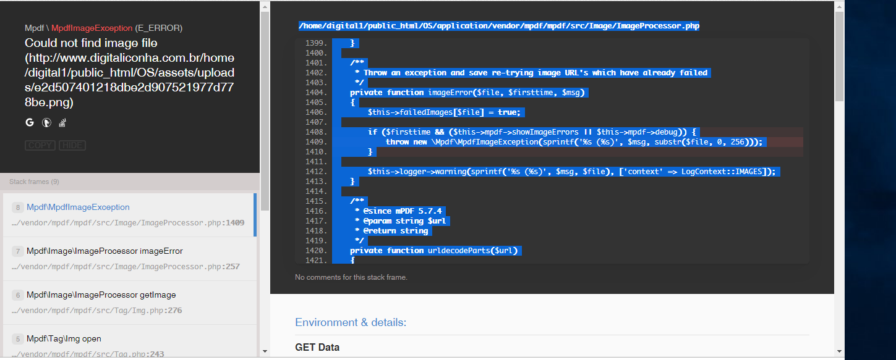Search the error on DuckDuckGo

click(x=46, y=122)
